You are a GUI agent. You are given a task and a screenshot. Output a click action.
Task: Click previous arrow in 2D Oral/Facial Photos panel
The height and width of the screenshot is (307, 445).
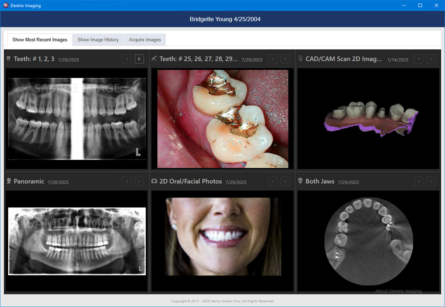pyautogui.click(x=273, y=181)
